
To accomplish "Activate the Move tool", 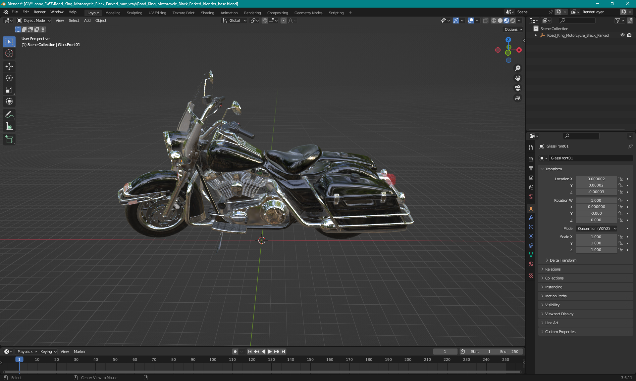I will (9, 66).
